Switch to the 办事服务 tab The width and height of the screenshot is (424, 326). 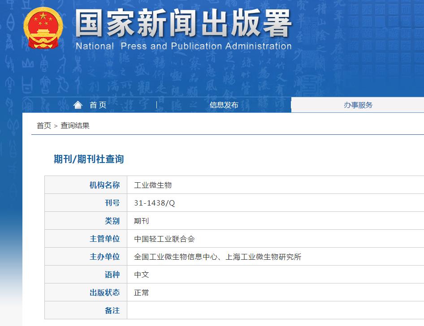[357, 105]
